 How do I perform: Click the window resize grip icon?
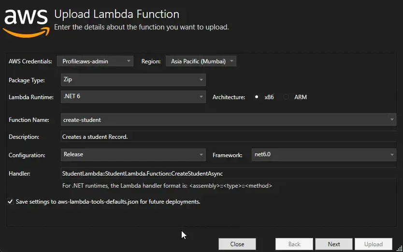coord(400,249)
